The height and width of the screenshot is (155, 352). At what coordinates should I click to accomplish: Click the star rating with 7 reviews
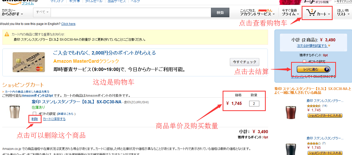[x=314, y=143]
